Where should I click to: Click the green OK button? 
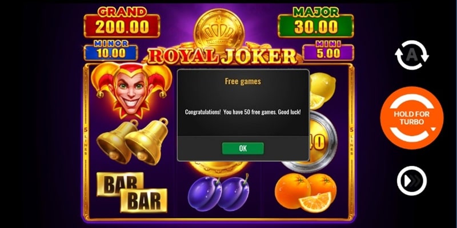tap(243, 148)
